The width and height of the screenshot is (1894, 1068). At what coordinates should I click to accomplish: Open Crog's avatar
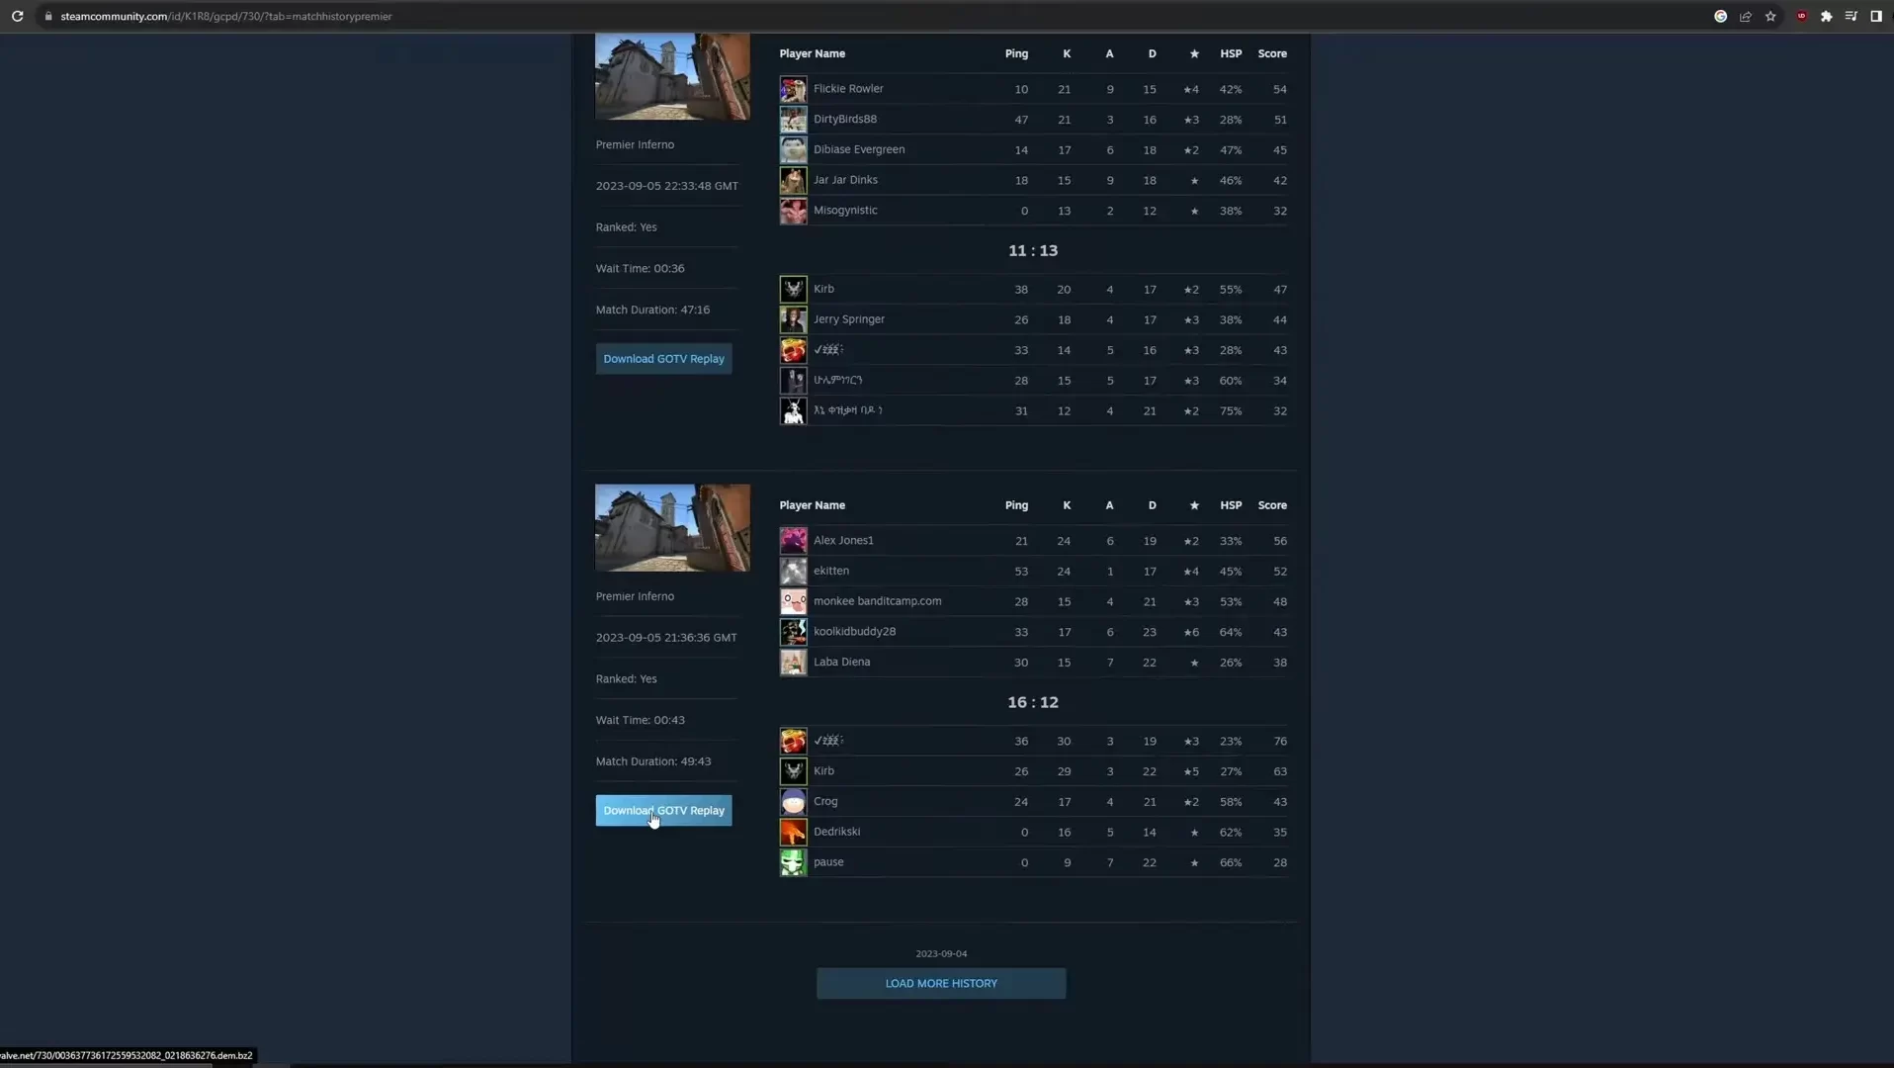pos(793,802)
